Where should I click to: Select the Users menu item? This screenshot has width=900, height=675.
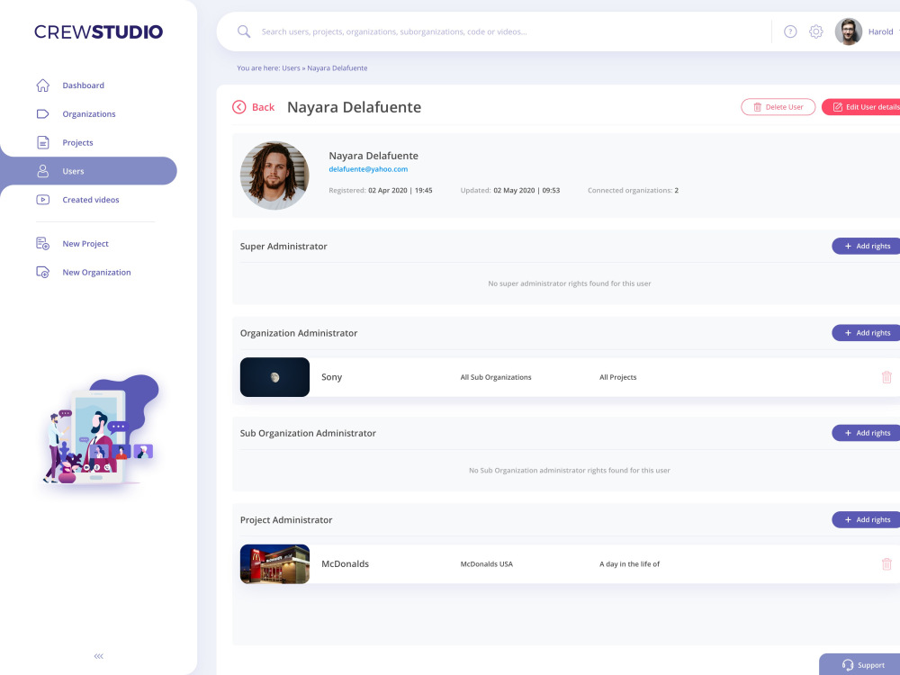88,171
